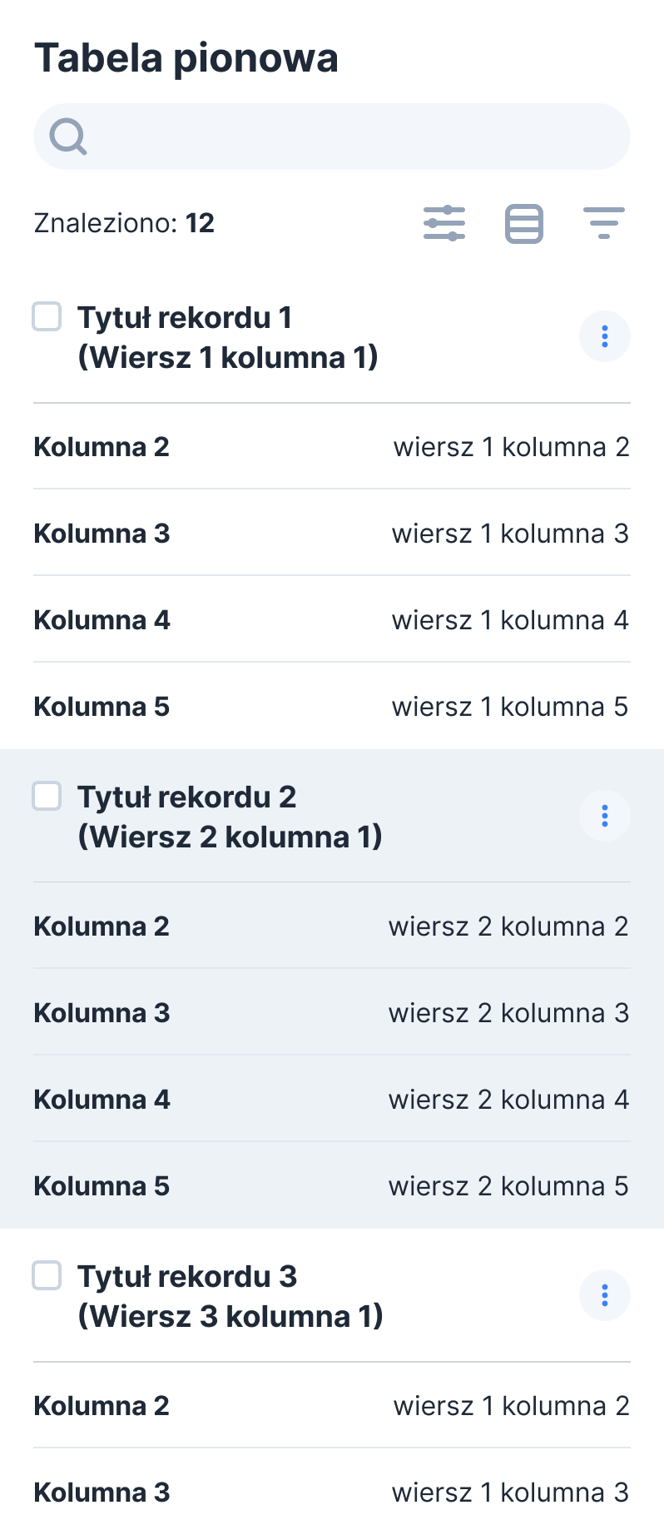The width and height of the screenshot is (664, 1515).
Task: Click the 'Znaleziono: 12' results count
Action: [x=124, y=223]
